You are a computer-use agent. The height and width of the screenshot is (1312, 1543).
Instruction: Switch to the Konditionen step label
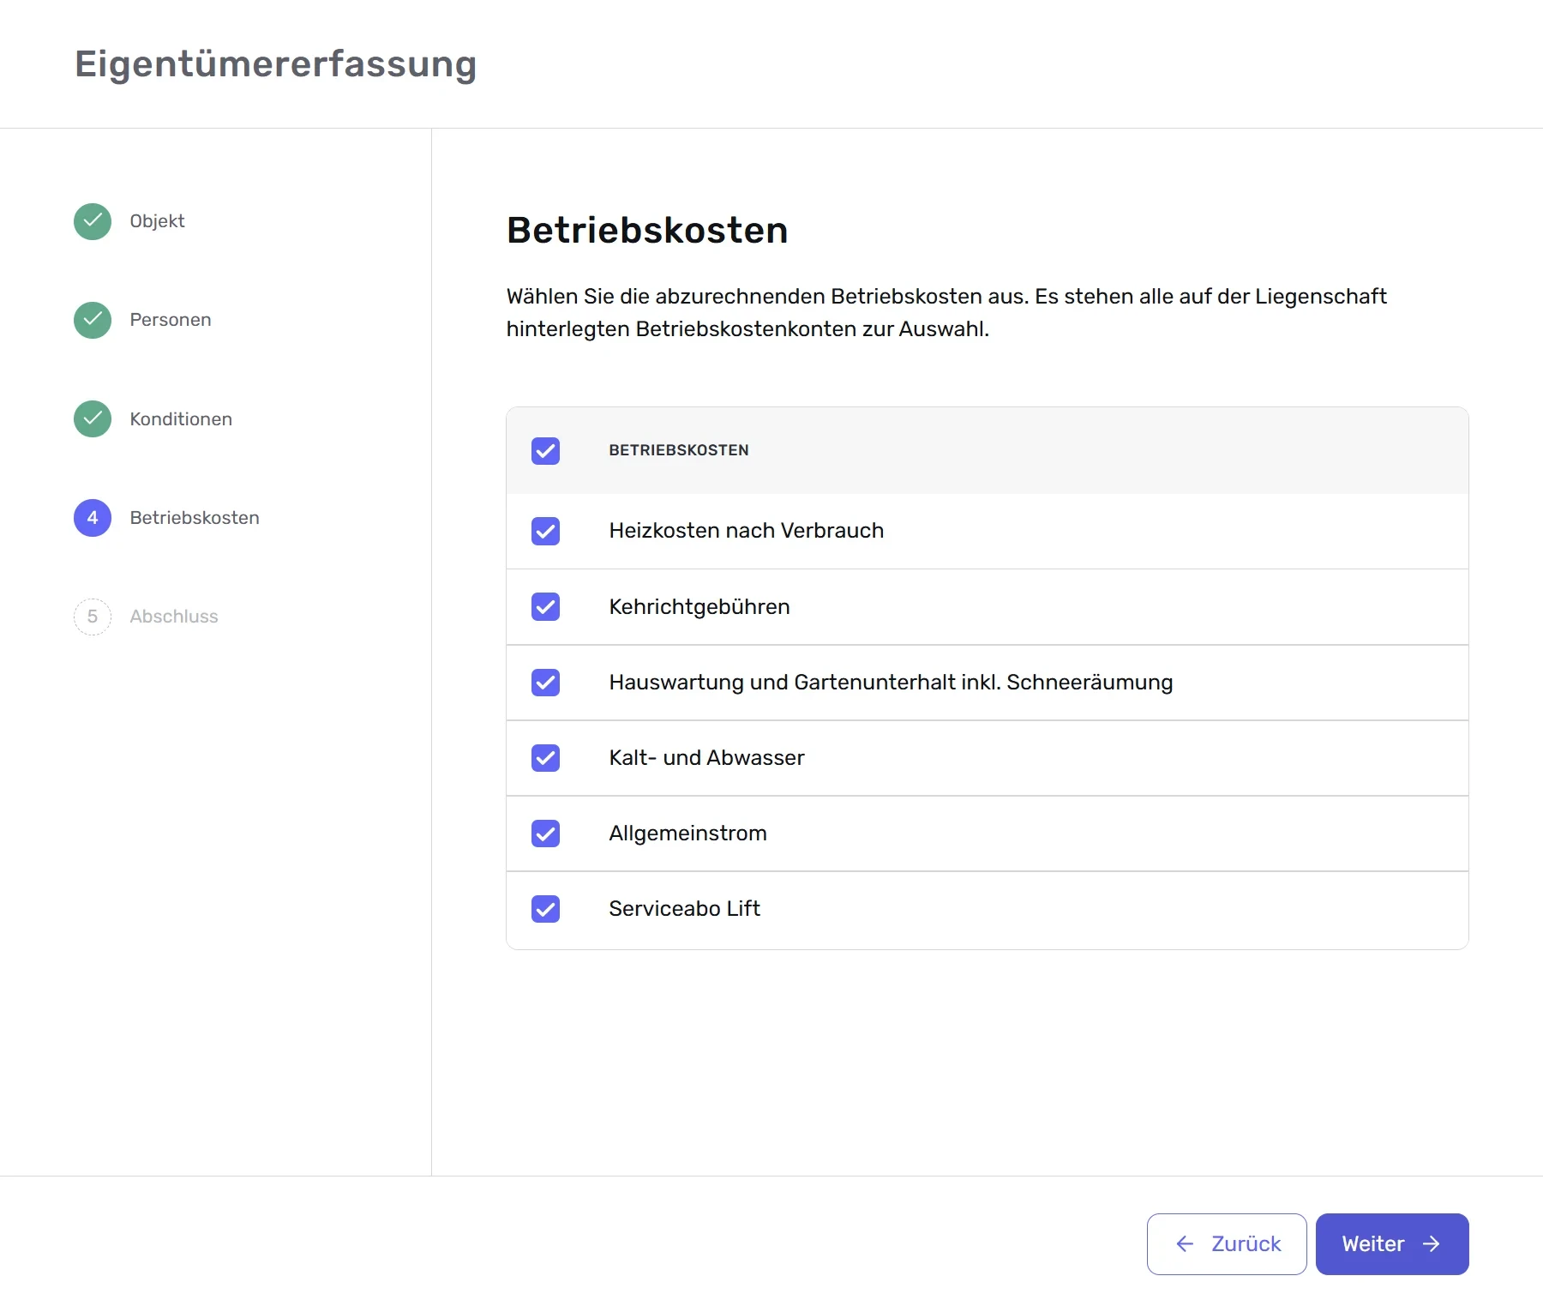pyautogui.click(x=181, y=418)
